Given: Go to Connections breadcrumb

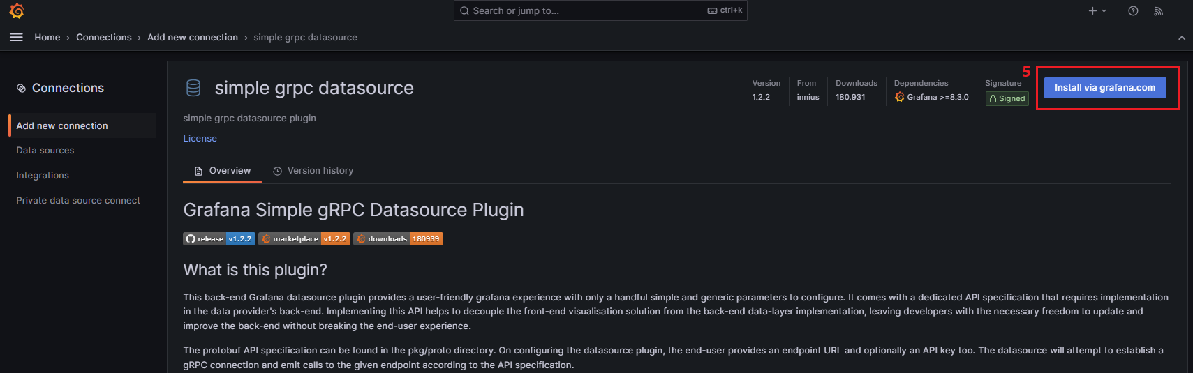Looking at the screenshot, I should point(104,38).
